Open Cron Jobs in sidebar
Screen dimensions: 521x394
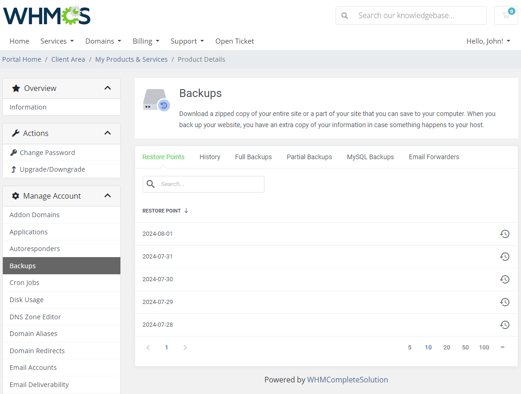click(61, 283)
